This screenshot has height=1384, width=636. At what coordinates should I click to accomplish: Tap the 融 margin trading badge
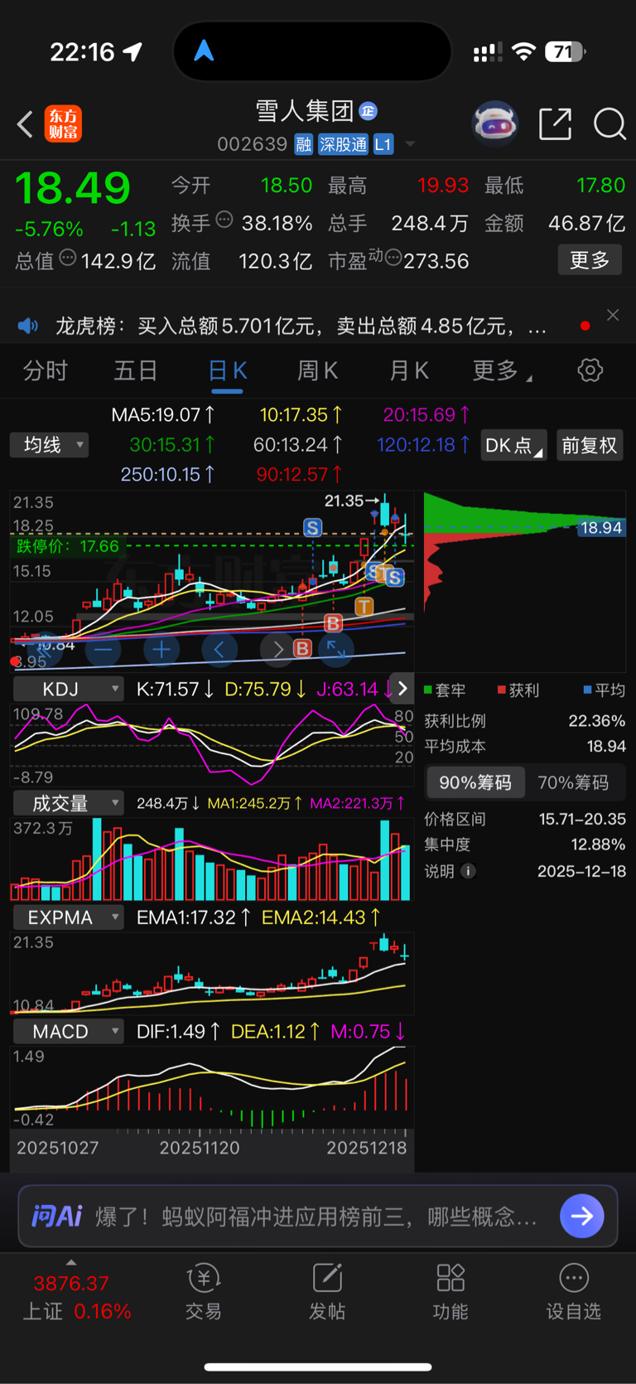[x=303, y=144]
